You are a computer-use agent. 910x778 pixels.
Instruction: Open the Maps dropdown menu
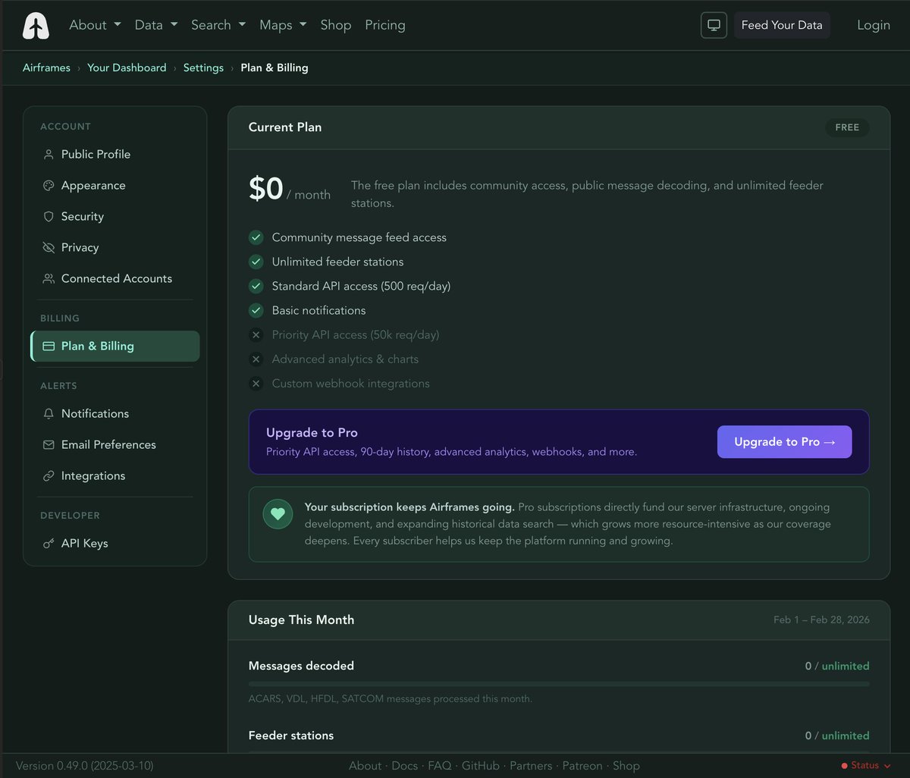283,25
